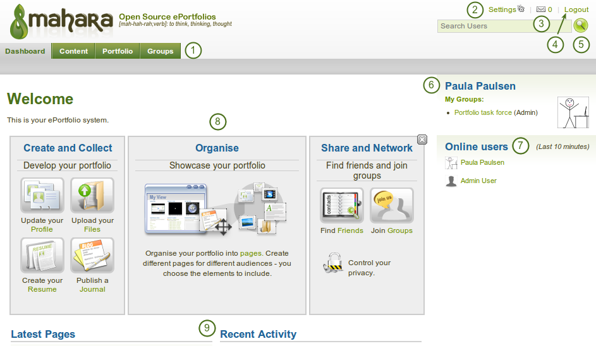
Task: Click the Upload your Files folder icon
Action: click(92, 196)
